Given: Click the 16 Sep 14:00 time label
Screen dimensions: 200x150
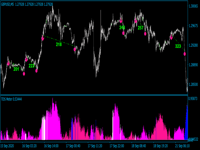Looking at the screenshot, I should 51,146.
